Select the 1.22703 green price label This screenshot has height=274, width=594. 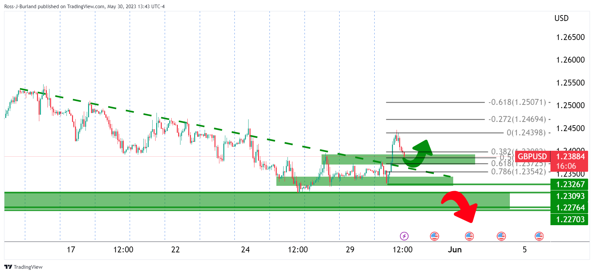click(570, 220)
